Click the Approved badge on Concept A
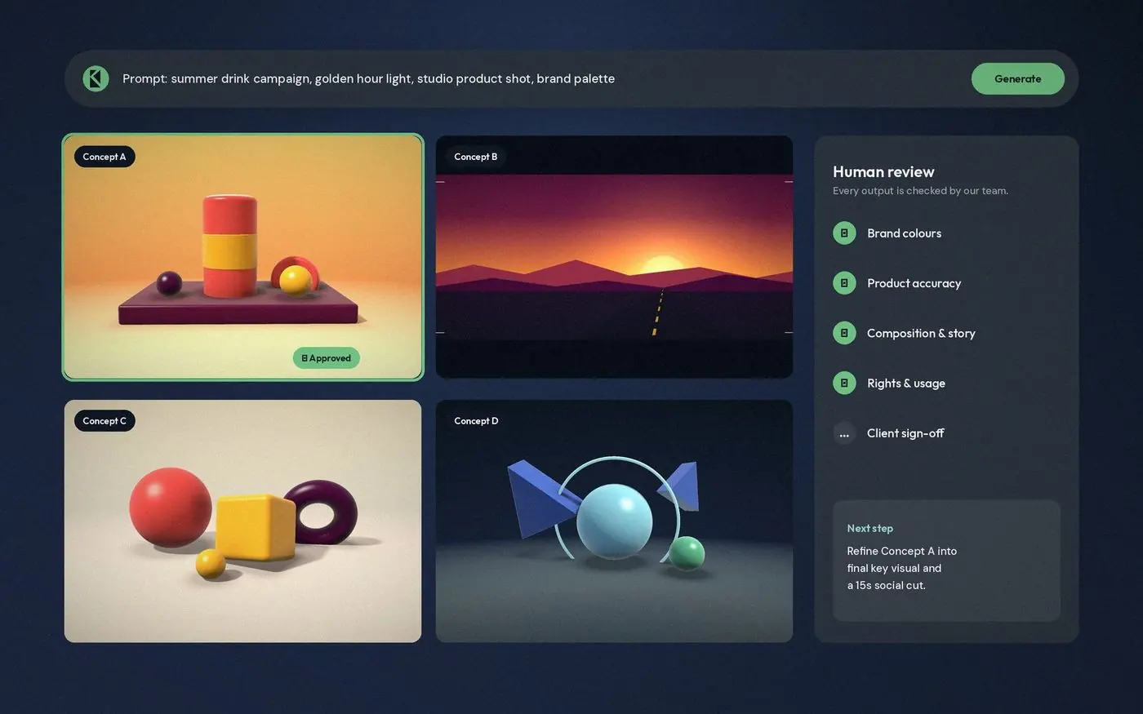This screenshot has height=714, width=1143. 327,357
